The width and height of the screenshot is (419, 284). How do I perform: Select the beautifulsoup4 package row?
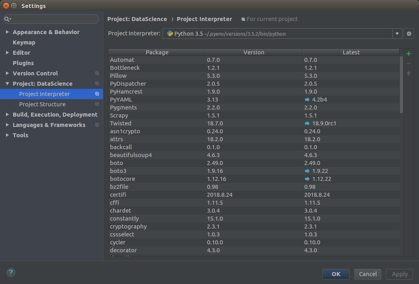coord(159,155)
